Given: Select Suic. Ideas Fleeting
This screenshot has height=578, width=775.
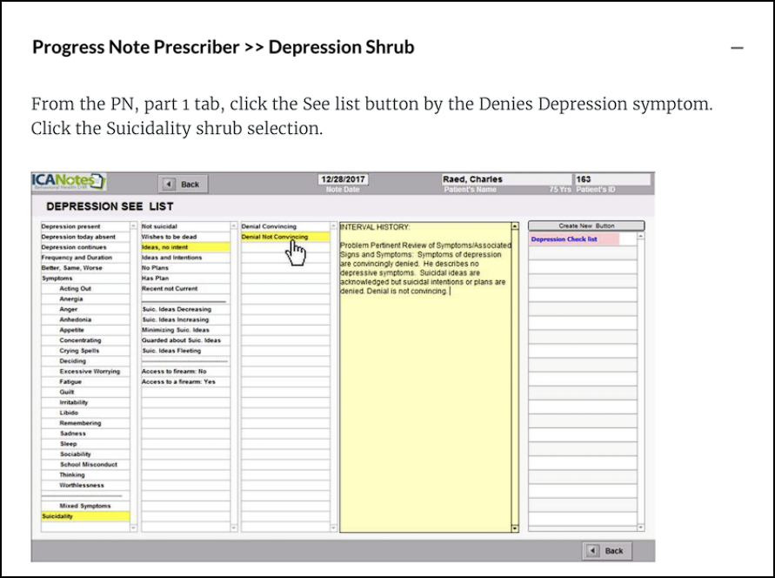Looking at the screenshot, I should pos(186,351).
